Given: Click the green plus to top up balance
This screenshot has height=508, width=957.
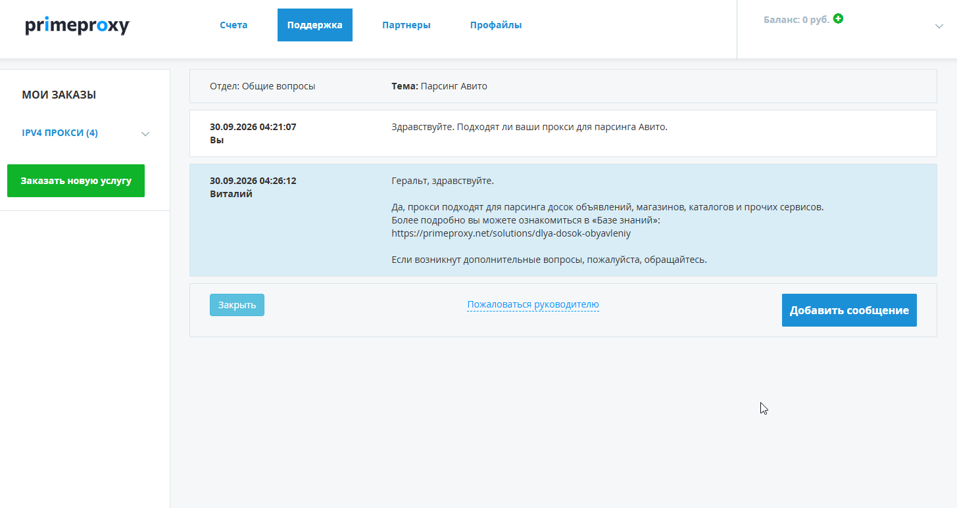Looking at the screenshot, I should [x=838, y=18].
